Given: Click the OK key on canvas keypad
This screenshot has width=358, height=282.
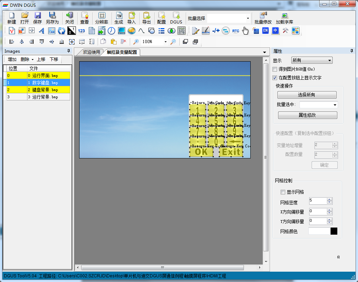Looking at the screenshot, I should pos(201,152).
